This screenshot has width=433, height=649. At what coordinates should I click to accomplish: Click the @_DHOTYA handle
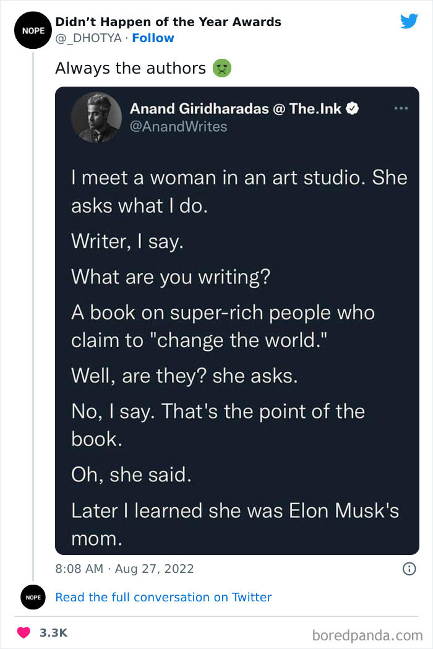[90, 38]
